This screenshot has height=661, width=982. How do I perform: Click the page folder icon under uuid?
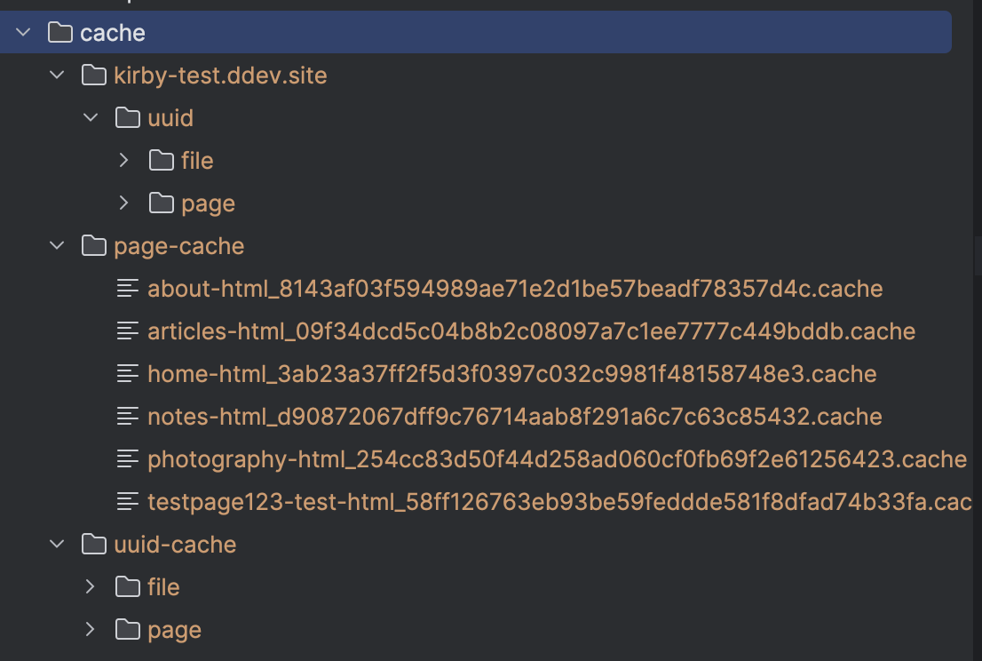click(161, 203)
